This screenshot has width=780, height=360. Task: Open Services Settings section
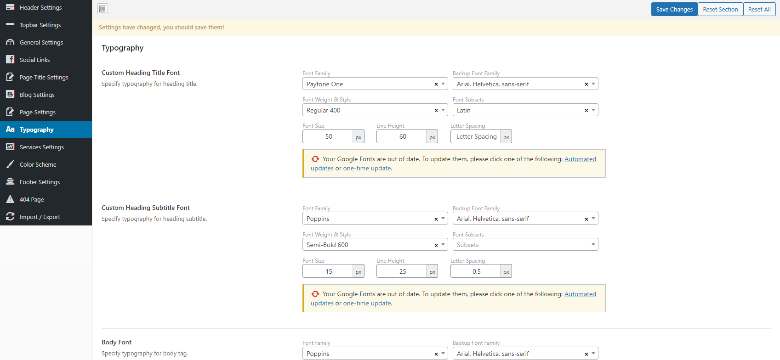tap(46, 147)
